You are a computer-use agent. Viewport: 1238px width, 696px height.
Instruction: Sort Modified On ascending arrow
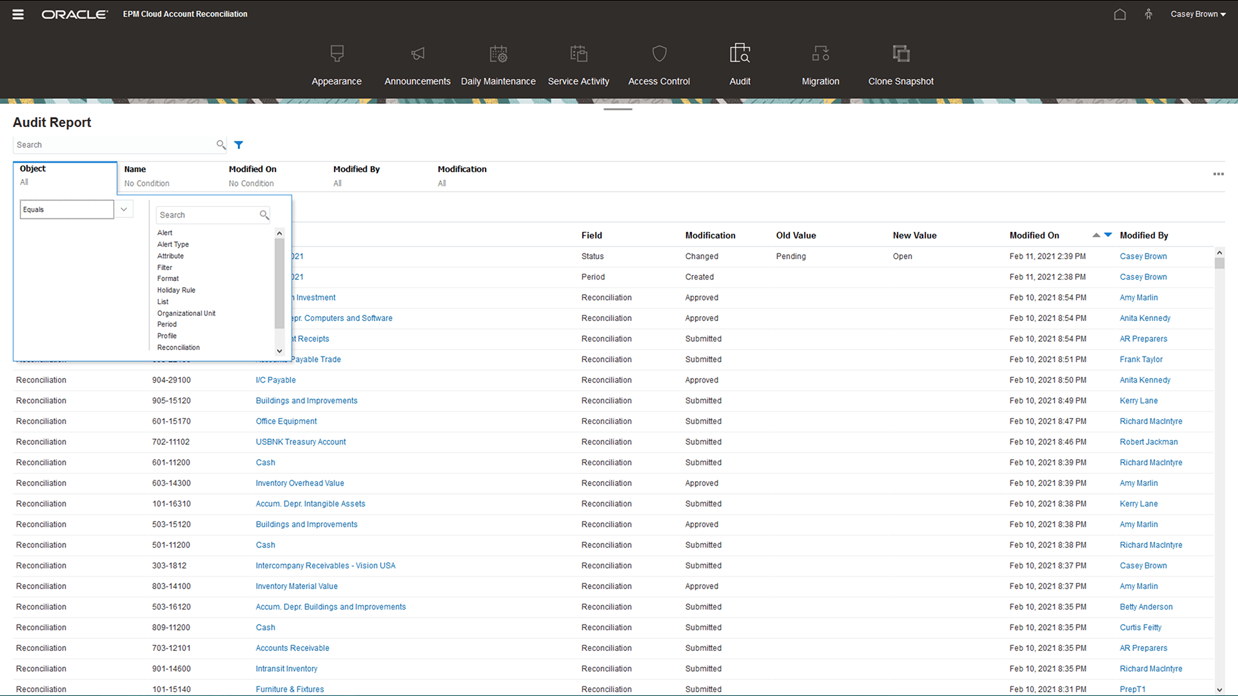1096,235
